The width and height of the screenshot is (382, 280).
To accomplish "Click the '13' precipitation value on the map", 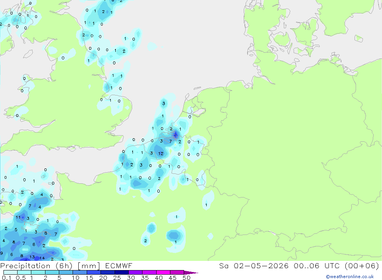I will click(x=32, y=257).
